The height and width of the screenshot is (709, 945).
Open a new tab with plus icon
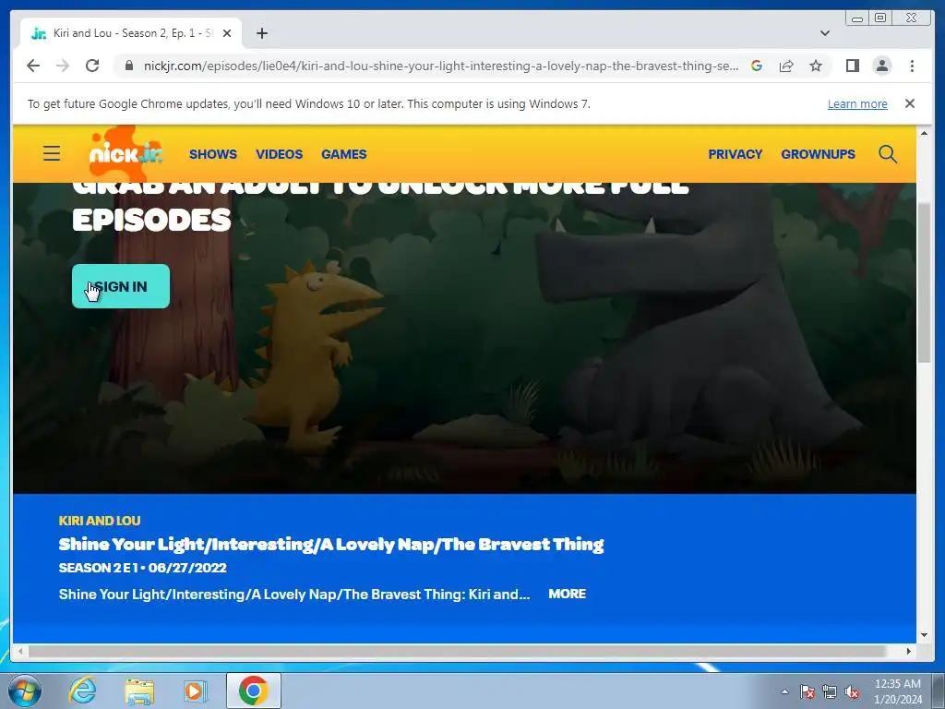click(261, 33)
